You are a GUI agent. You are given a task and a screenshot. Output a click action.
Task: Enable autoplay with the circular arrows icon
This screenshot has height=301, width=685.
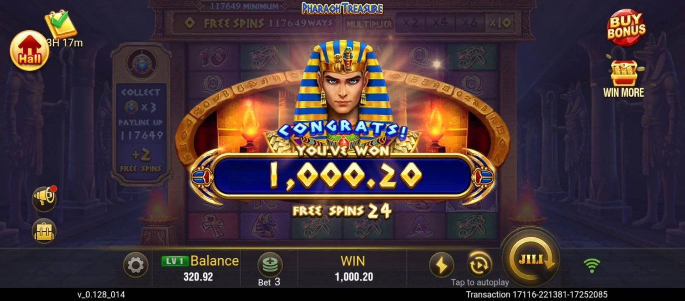coord(479,265)
